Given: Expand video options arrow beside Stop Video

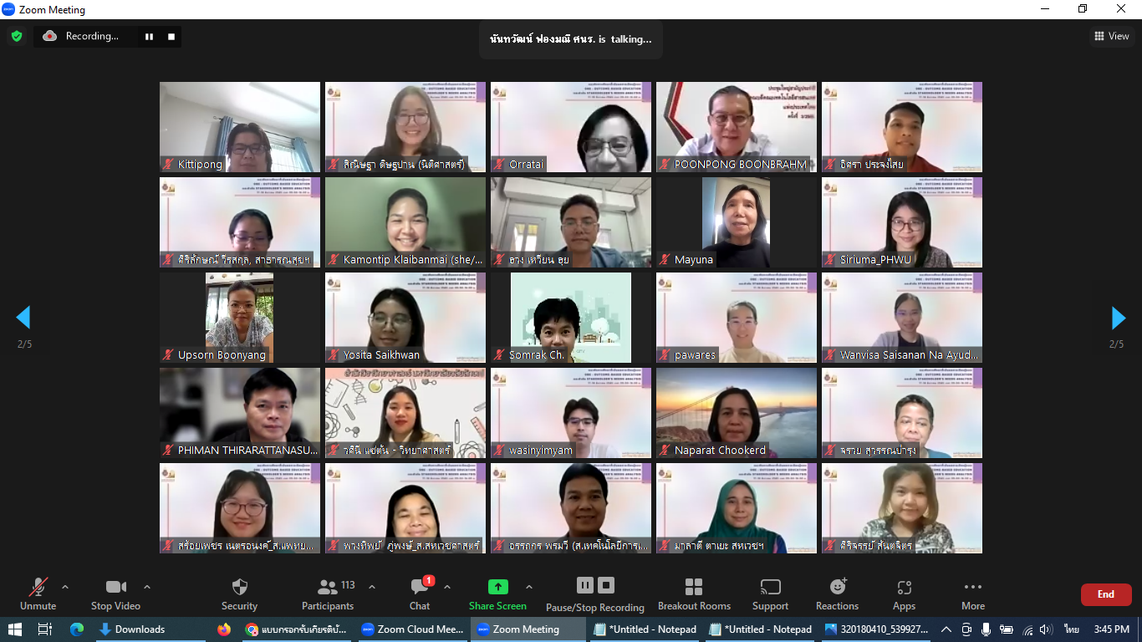Looking at the screenshot, I should click(x=147, y=587).
